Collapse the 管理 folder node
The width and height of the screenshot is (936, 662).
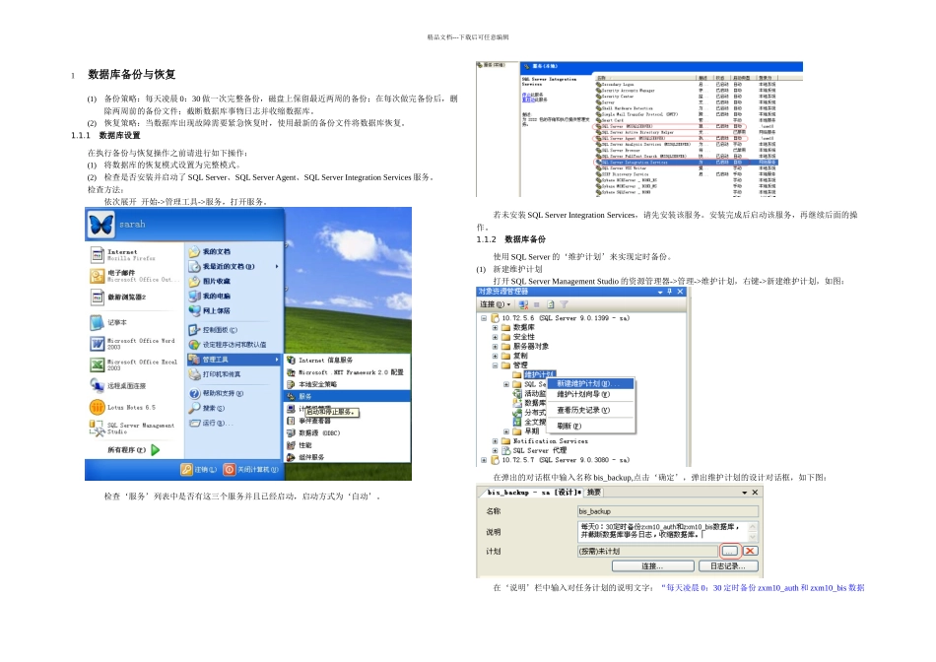(x=495, y=365)
